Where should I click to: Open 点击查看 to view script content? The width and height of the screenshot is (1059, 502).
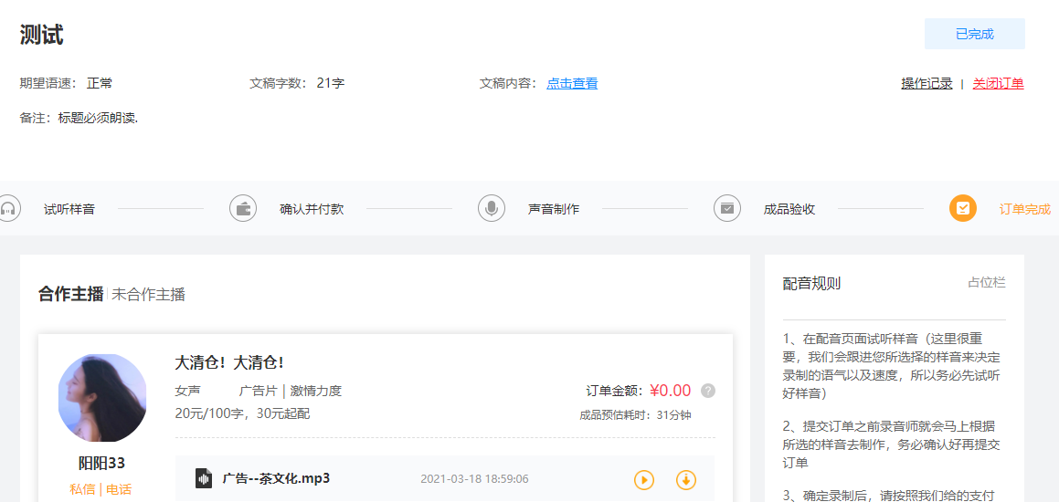572,83
